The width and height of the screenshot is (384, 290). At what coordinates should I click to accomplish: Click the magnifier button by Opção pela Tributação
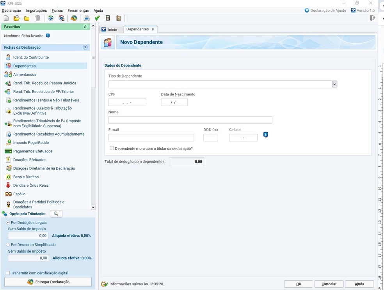pyautogui.click(x=56, y=214)
